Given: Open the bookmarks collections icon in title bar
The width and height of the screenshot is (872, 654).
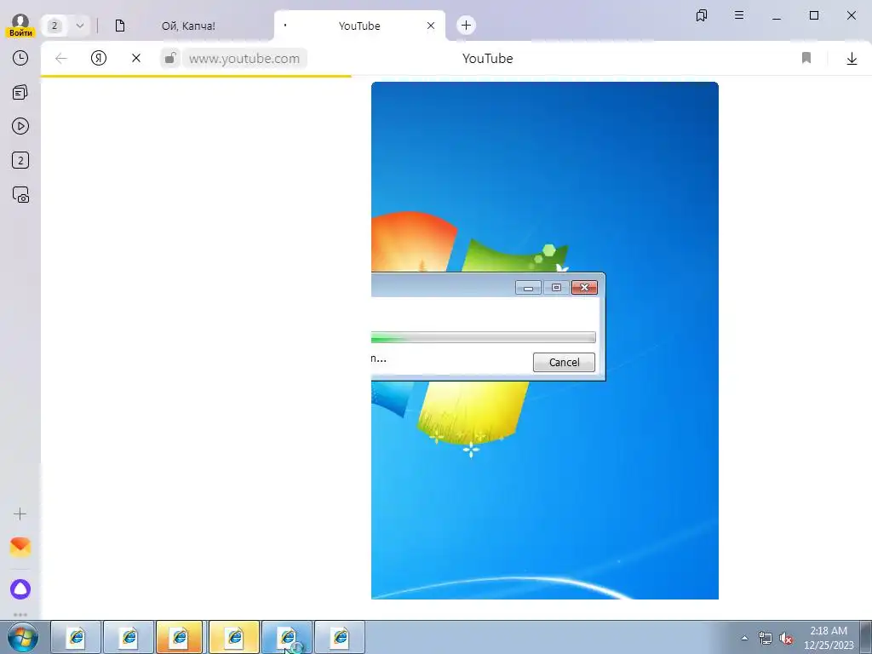Looking at the screenshot, I should (702, 15).
